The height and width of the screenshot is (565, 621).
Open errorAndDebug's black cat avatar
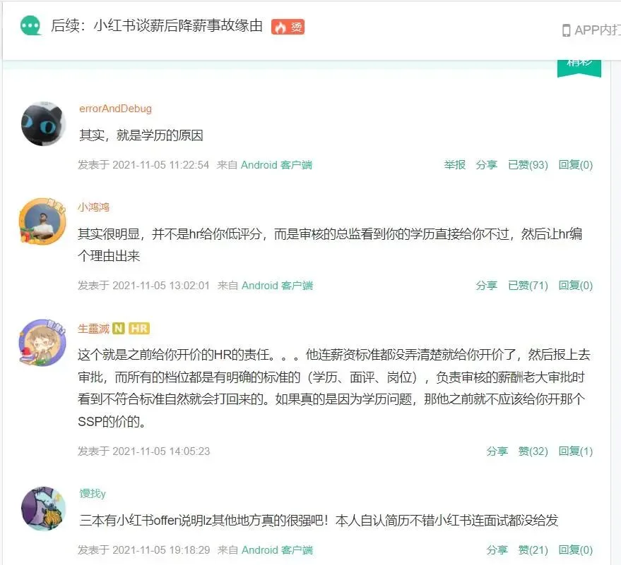click(43, 123)
